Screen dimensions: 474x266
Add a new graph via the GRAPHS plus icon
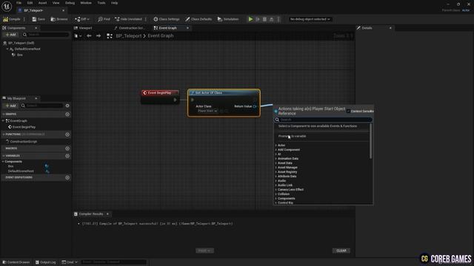tap(67, 115)
